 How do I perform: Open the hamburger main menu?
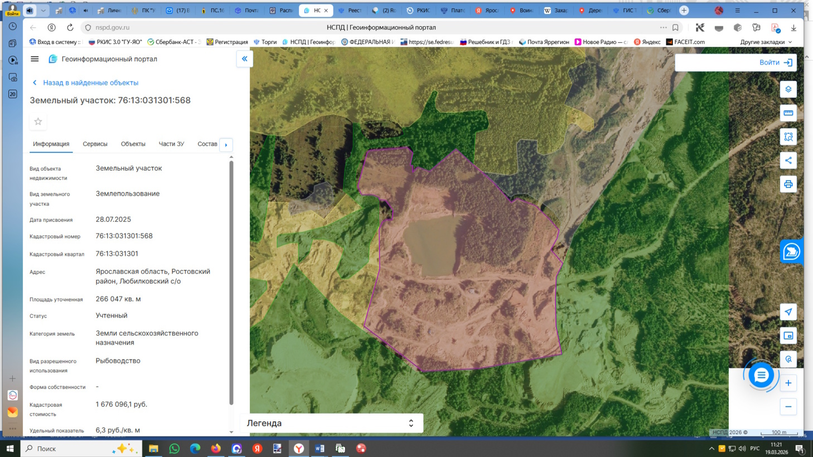[x=35, y=59]
